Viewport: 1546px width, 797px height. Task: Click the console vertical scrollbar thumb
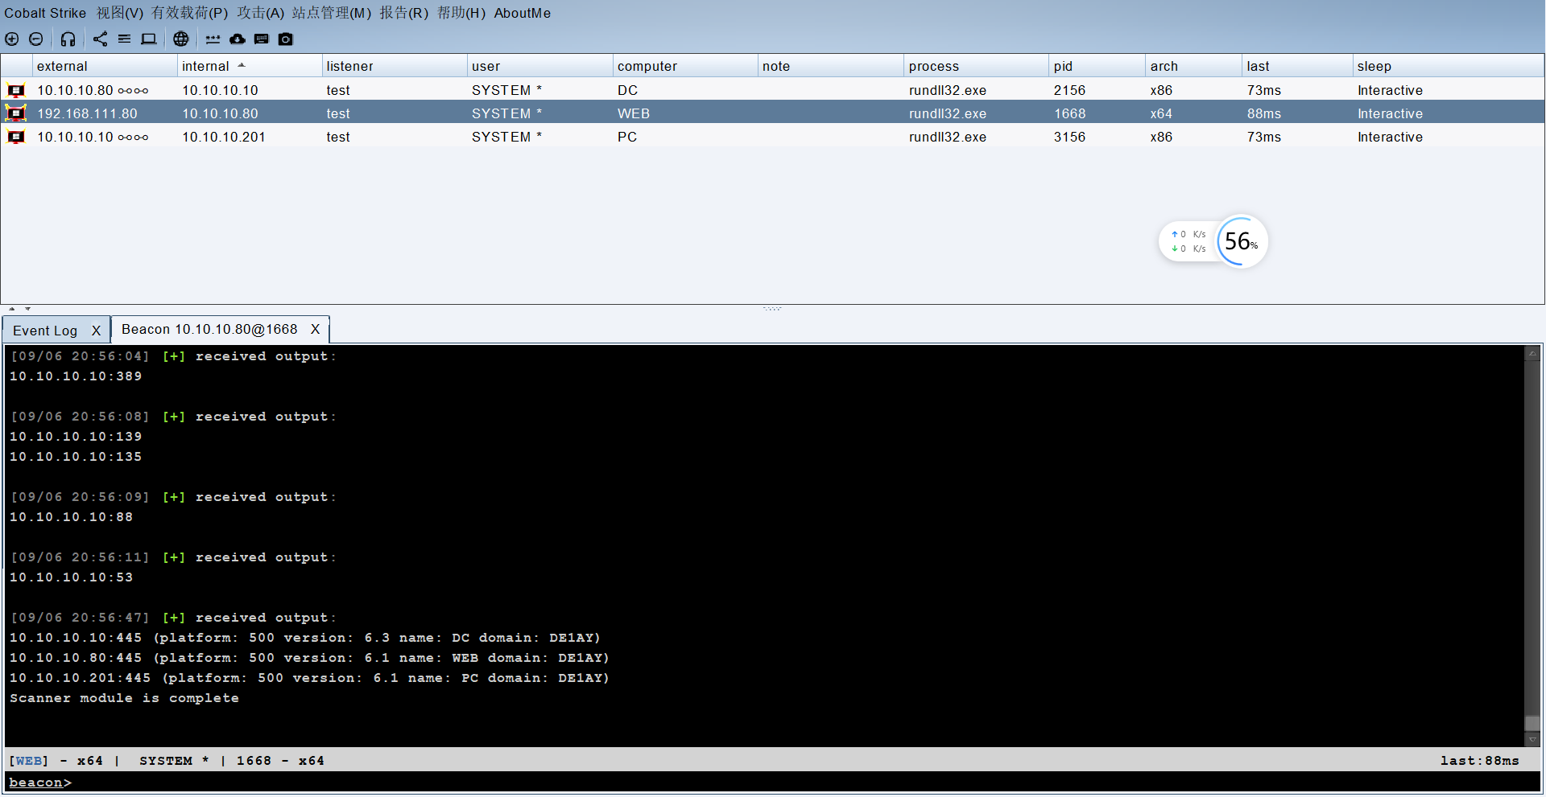point(1532,723)
